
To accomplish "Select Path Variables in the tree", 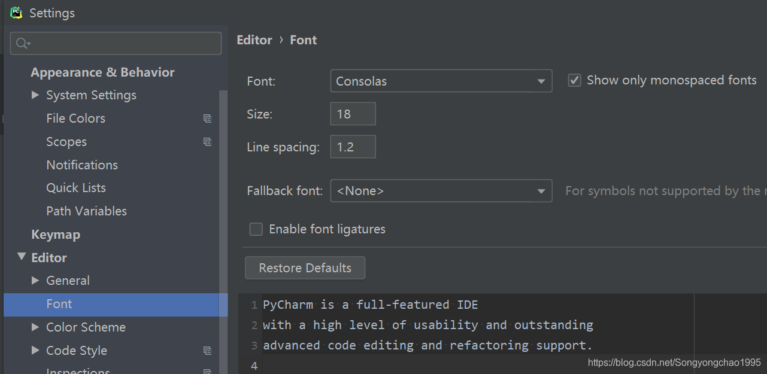I will point(86,211).
